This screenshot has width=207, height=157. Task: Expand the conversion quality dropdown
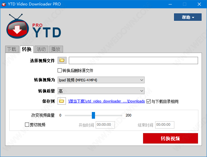click(101, 91)
